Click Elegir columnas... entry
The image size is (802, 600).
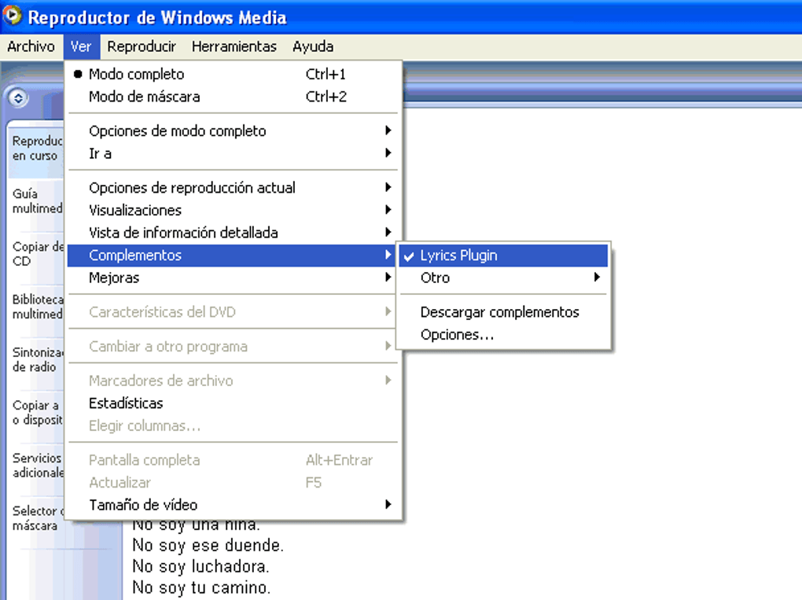(x=235, y=425)
